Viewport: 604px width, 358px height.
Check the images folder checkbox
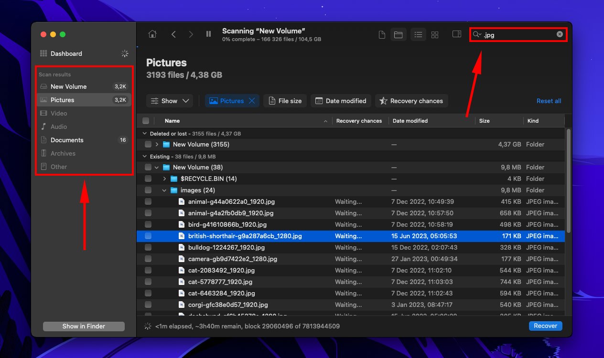click(148, 190)
